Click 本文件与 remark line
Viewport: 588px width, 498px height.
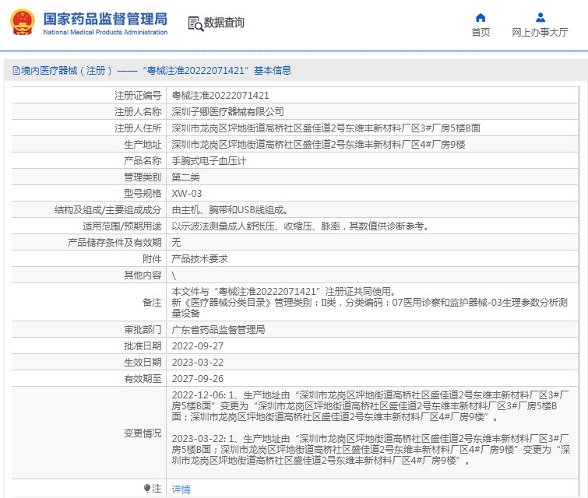pos(283,292)
